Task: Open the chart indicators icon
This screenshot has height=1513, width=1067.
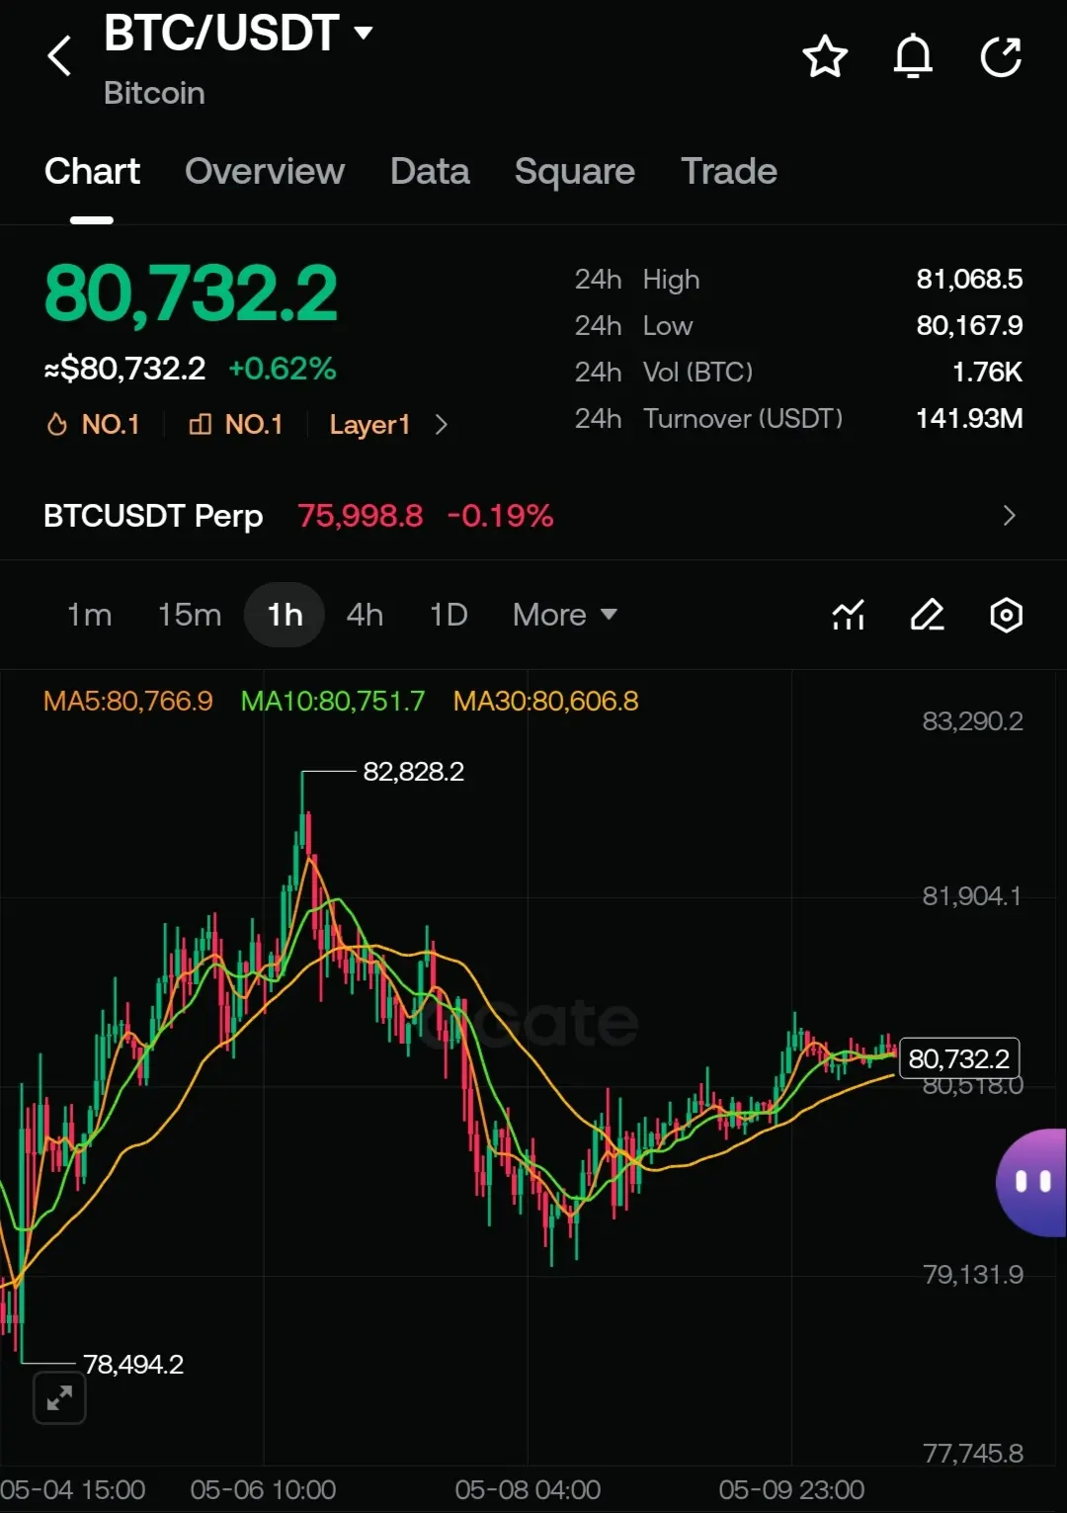Action: pos(849,615)
